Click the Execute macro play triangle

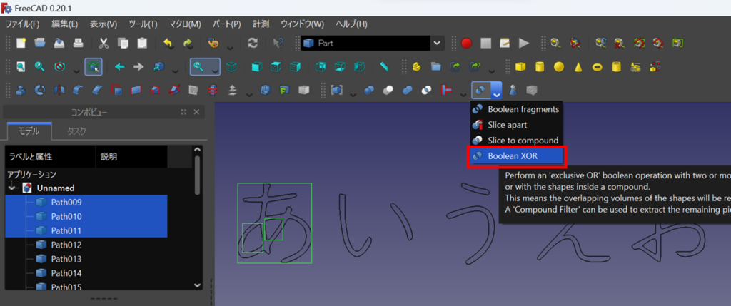click(524, 44)
